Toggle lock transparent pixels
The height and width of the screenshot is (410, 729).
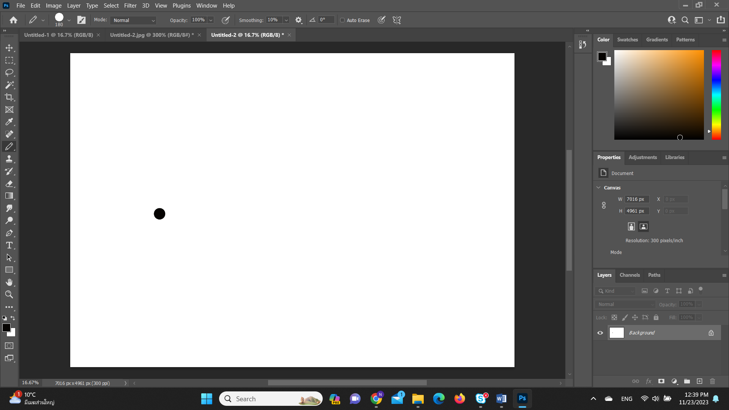click(614, 317)
